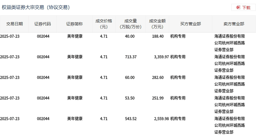Click 机构专用 buyer in the first row
Viewport: 256px width, 136px height.
[178, 36]
